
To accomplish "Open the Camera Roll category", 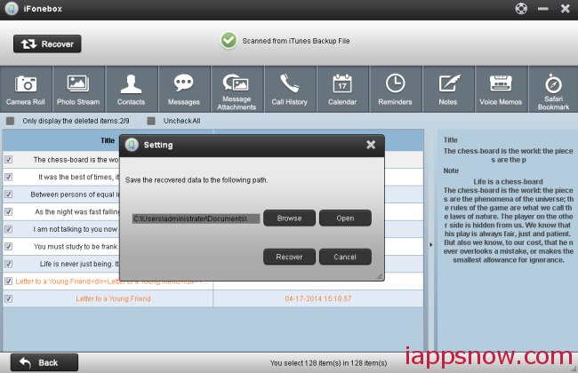I will (x=26, y=90).
